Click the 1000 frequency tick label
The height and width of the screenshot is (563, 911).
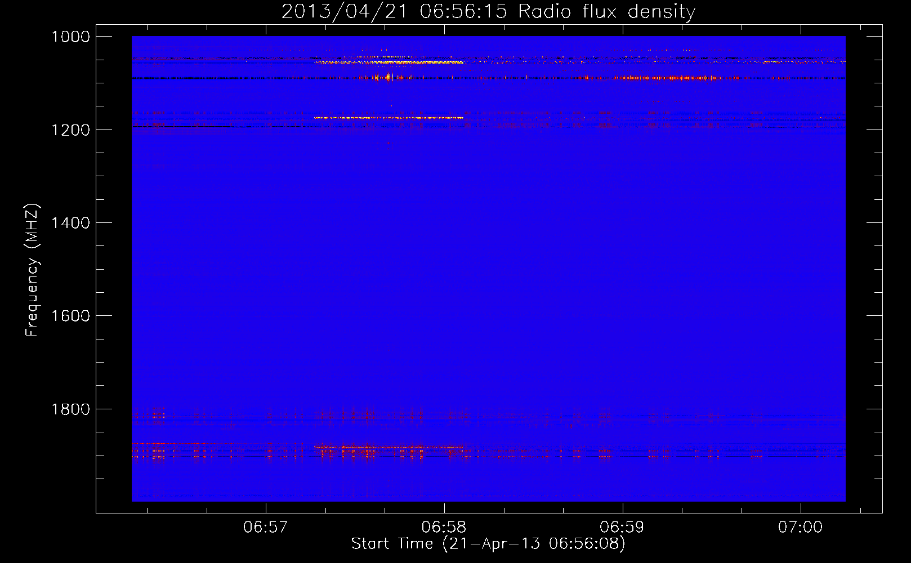coord(70,37)
